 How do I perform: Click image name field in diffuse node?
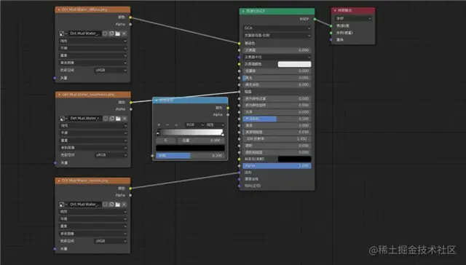[x=85, y=33]
